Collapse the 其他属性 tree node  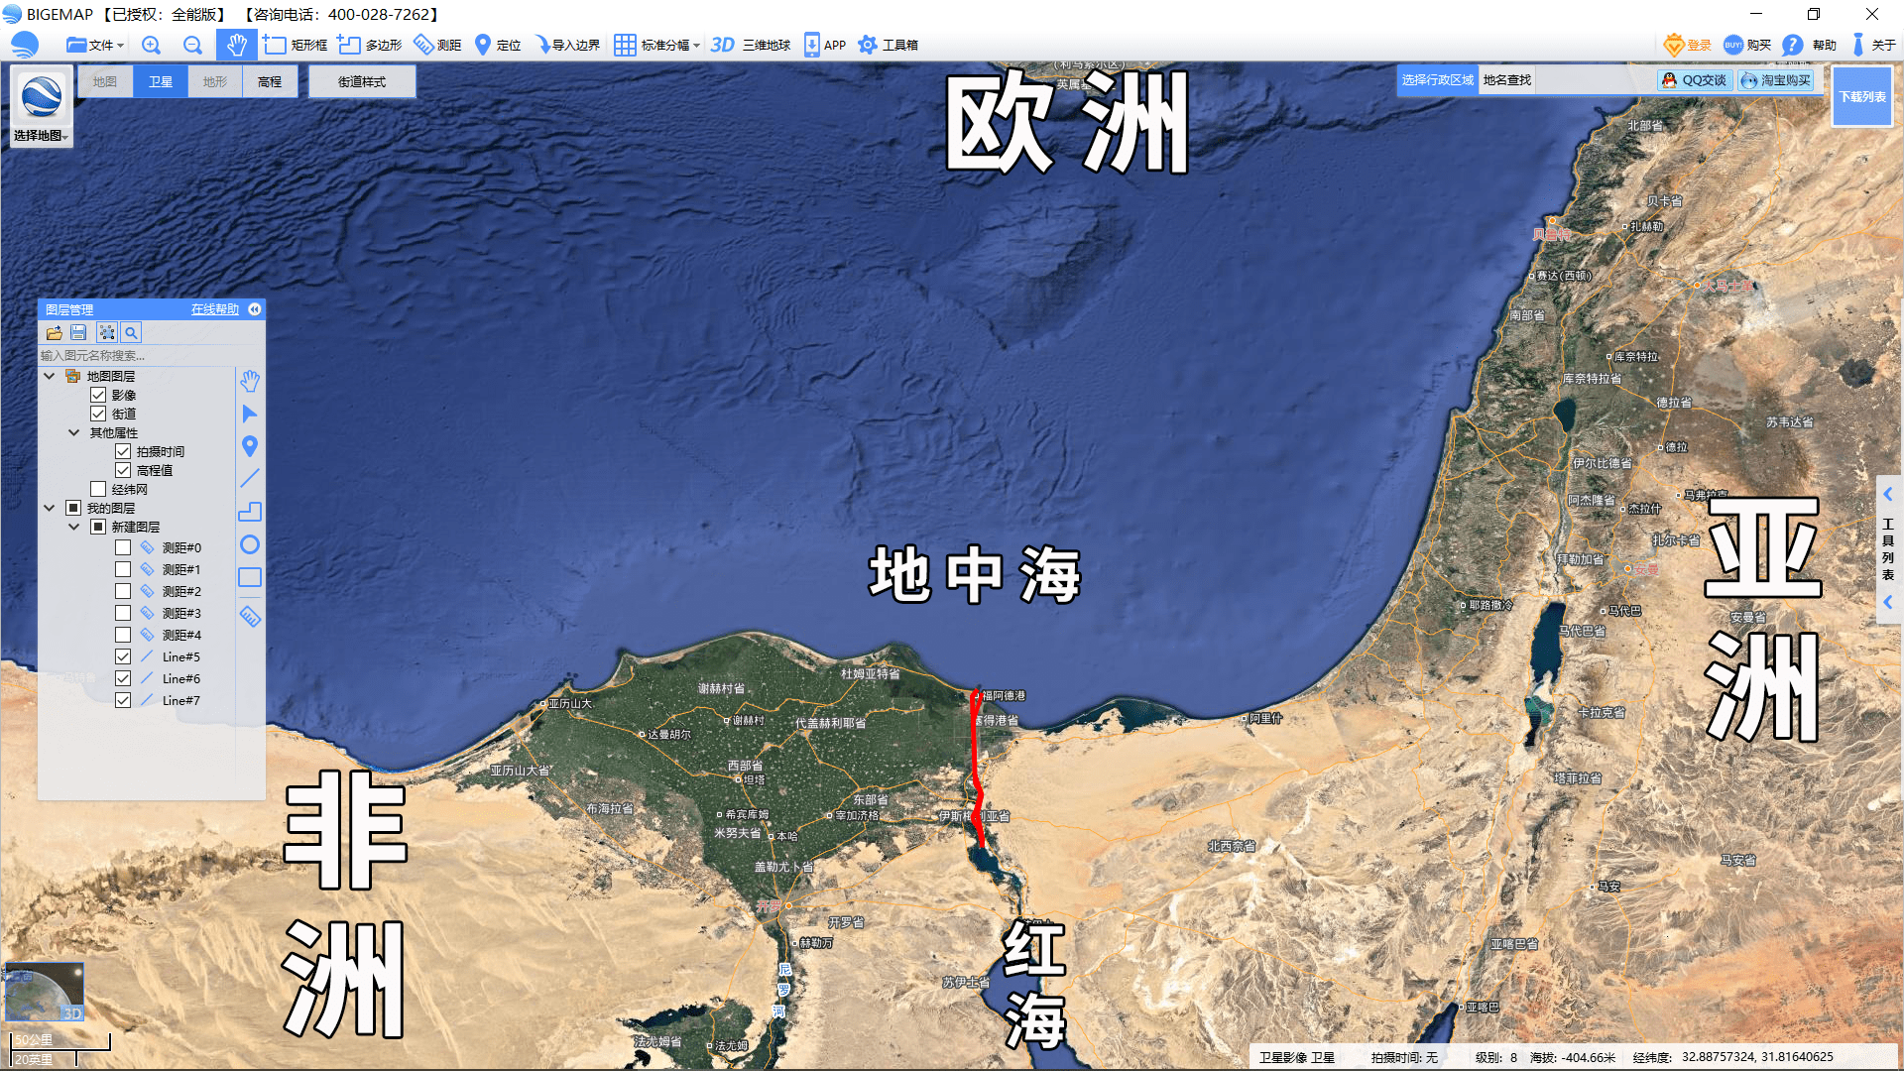(x=73, y=432)
